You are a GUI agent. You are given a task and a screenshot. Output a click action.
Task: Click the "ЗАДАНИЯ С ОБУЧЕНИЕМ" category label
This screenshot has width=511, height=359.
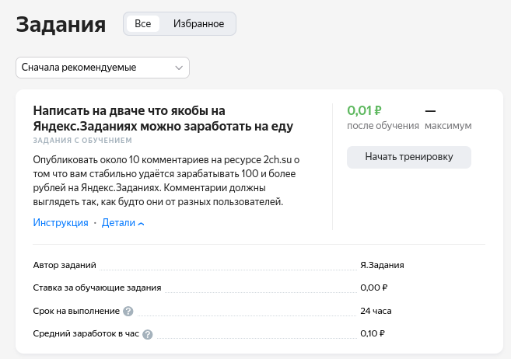tap(82, 141)
